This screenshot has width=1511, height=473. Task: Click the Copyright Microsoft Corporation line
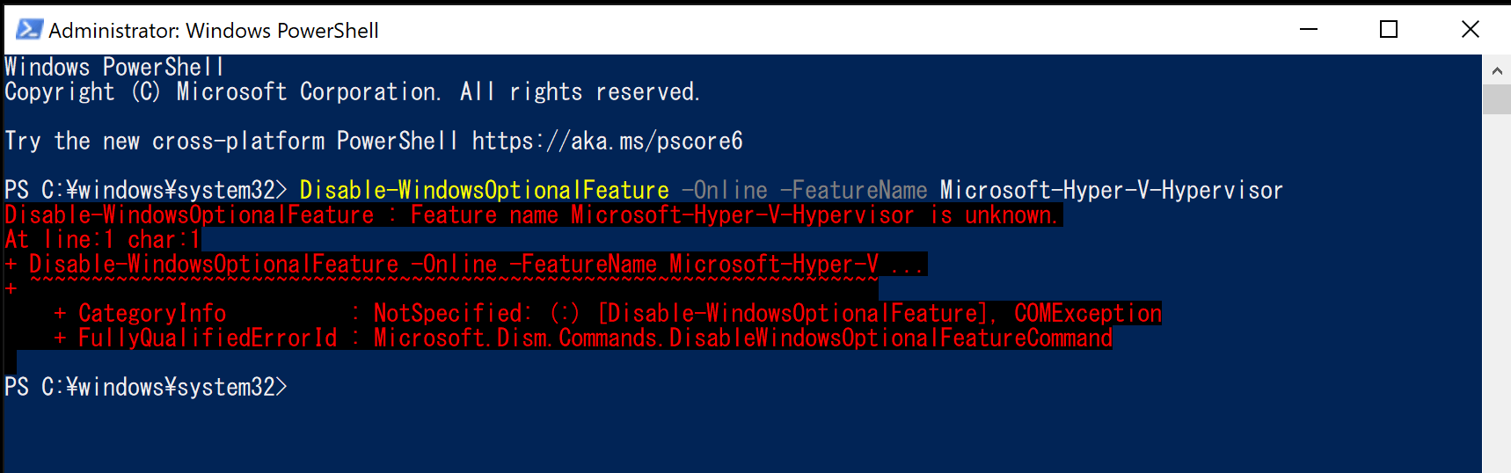[353, 91]
